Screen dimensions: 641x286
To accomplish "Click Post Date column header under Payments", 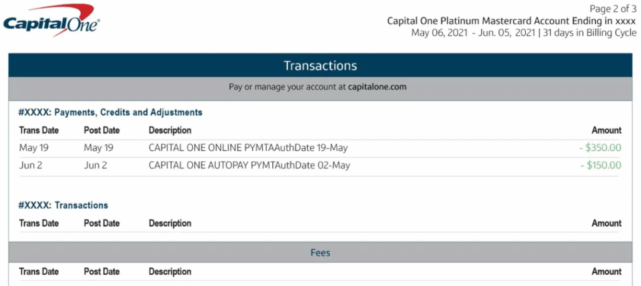I will 102,131.
